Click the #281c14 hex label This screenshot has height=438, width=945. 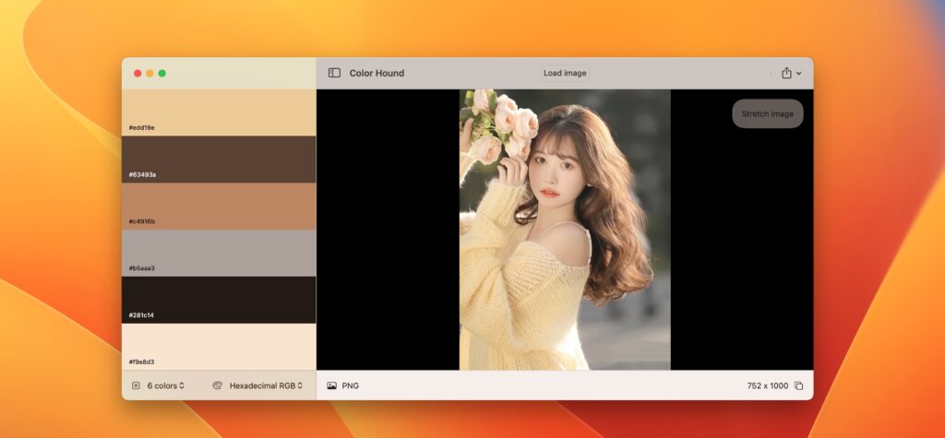coord(141,315)
